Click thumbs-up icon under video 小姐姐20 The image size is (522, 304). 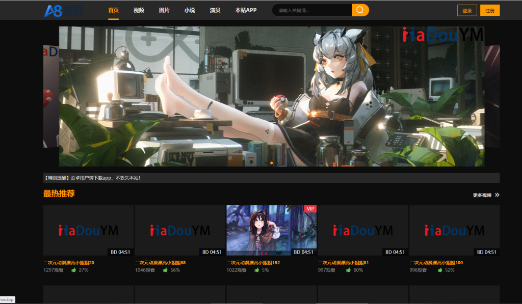[x=73, y=270]
